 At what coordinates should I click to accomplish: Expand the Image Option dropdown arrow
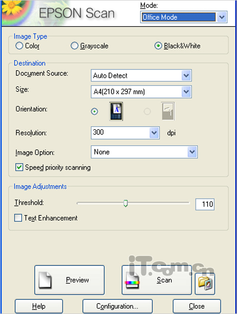pyautogui.click(x=192, y=152)
